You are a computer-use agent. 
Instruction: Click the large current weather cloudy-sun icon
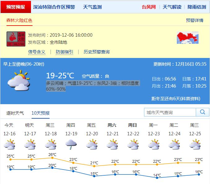(19, 80)
